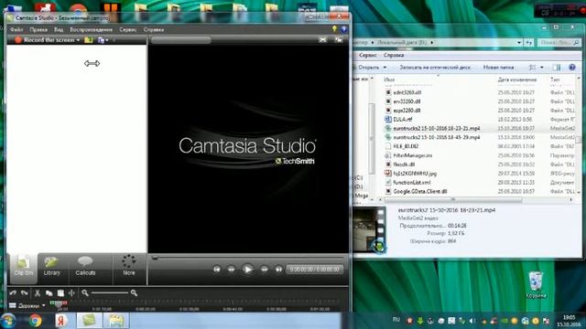586x329 pixels.
Task: Open Camtasia's Сервис menu
Action: [128, 29]
